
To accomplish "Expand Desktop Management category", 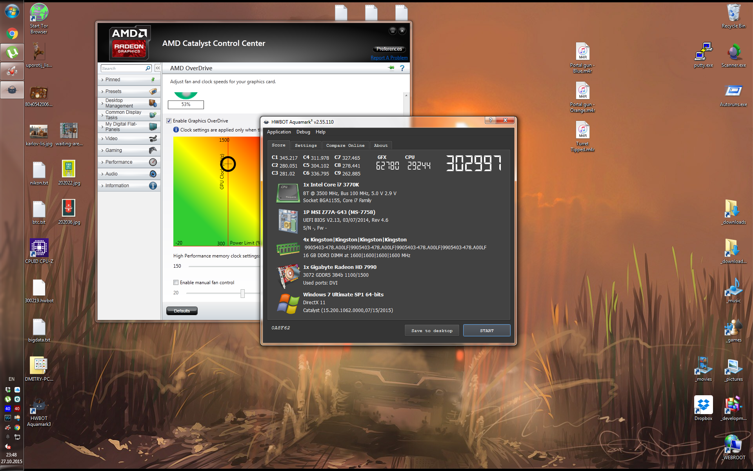I will [x=129, y=103].
